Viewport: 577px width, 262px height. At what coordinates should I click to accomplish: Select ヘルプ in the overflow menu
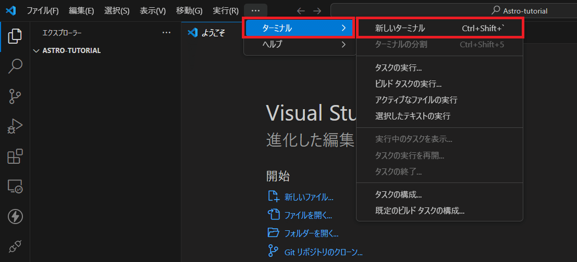(299, 44)
